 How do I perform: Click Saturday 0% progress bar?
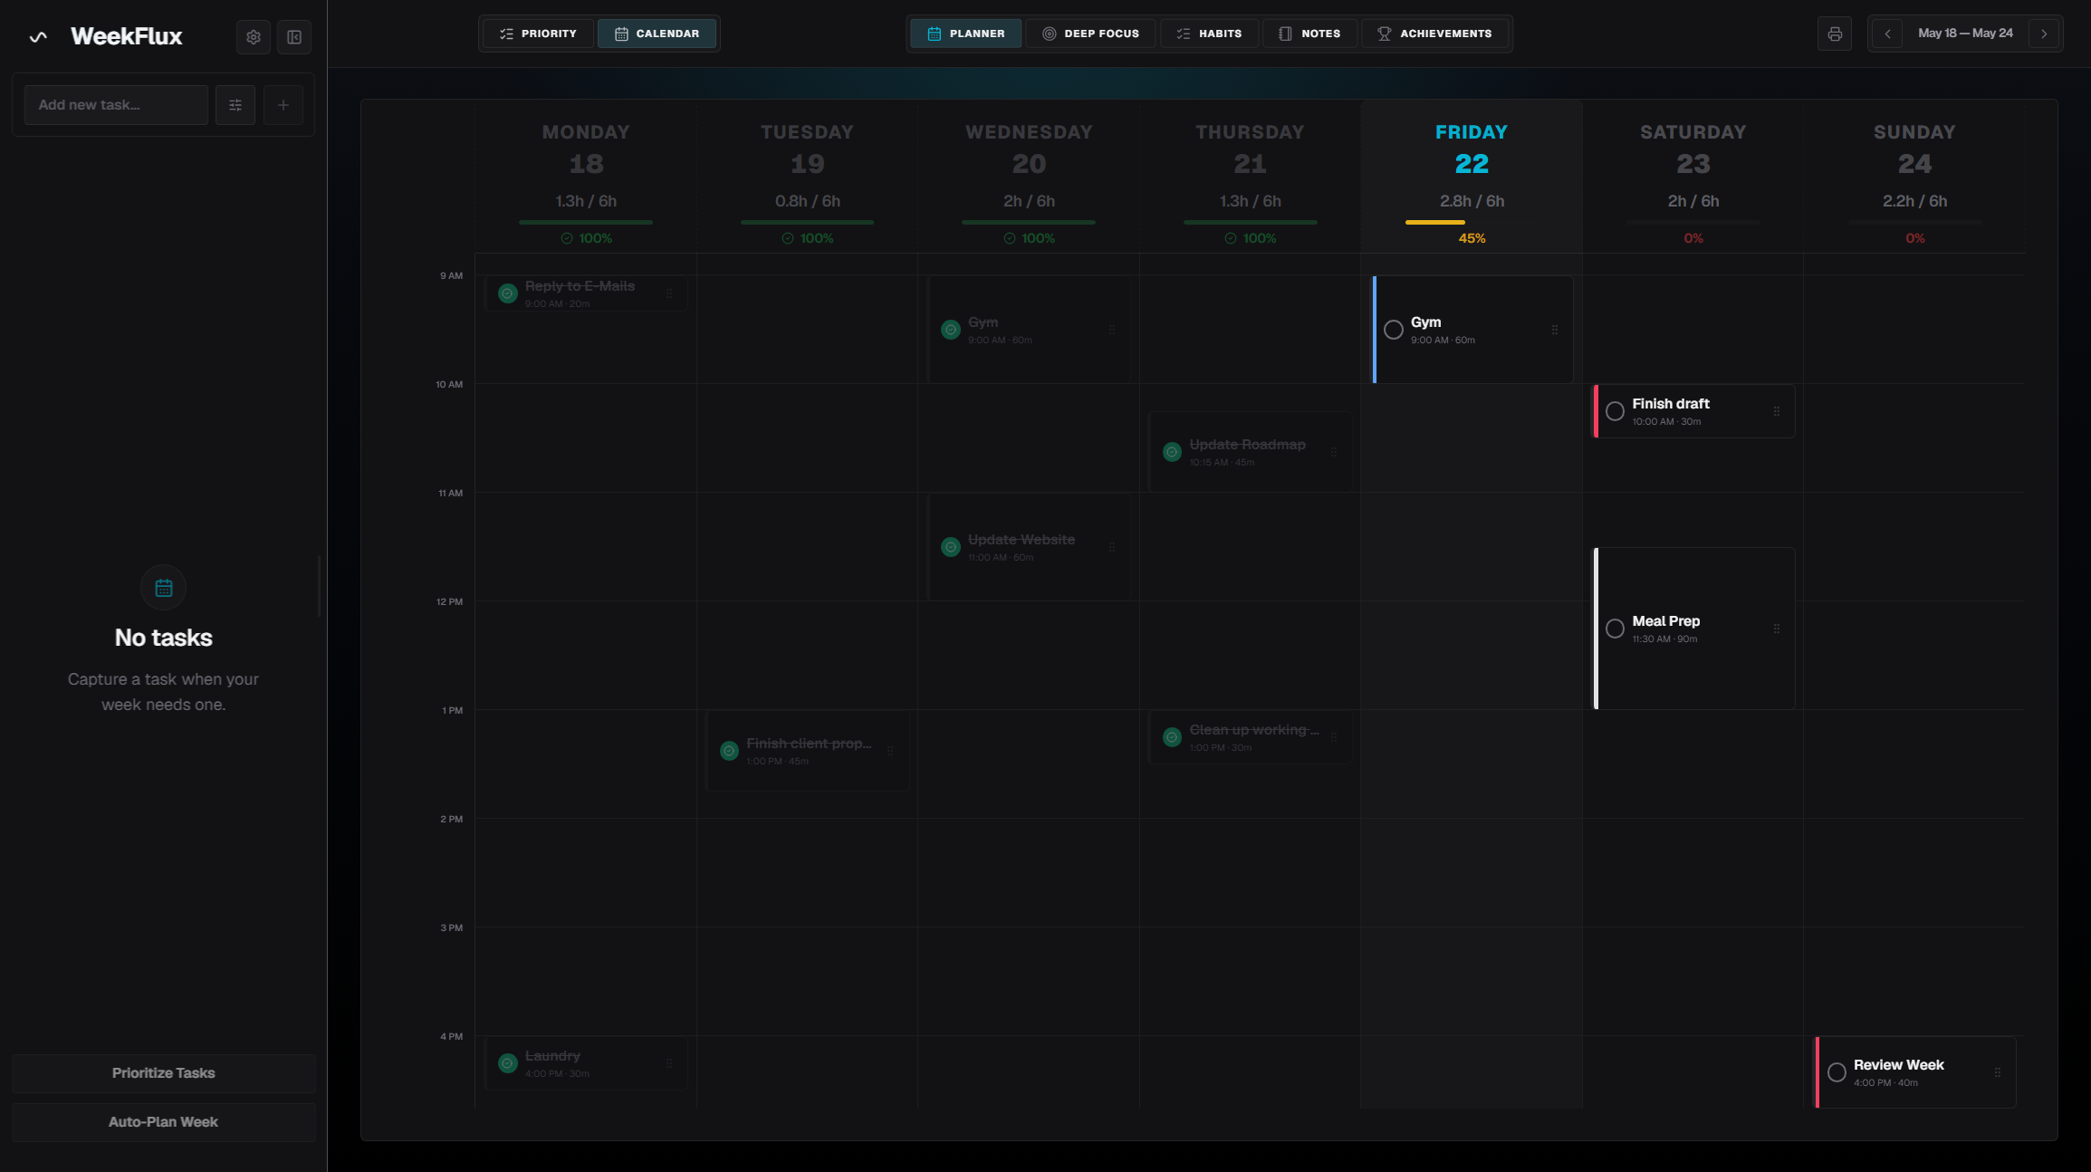[x=1693, y=222]
